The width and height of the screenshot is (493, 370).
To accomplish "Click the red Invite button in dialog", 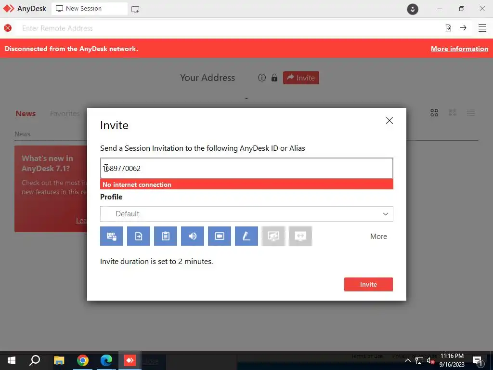I will (x=368, y=284).
